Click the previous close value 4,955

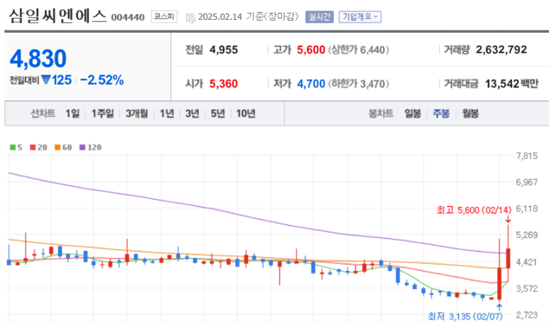point(224,50)
